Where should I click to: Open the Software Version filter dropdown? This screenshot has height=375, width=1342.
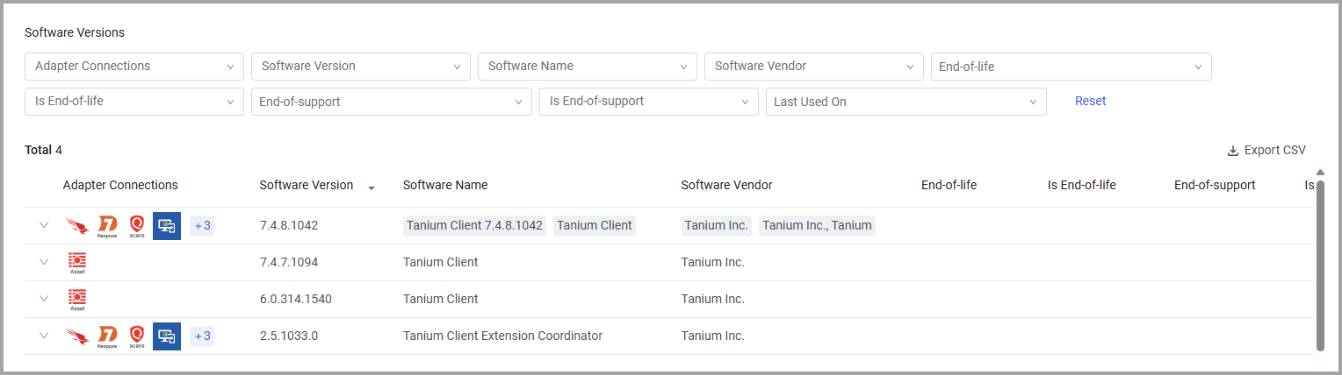coord(361,67)
